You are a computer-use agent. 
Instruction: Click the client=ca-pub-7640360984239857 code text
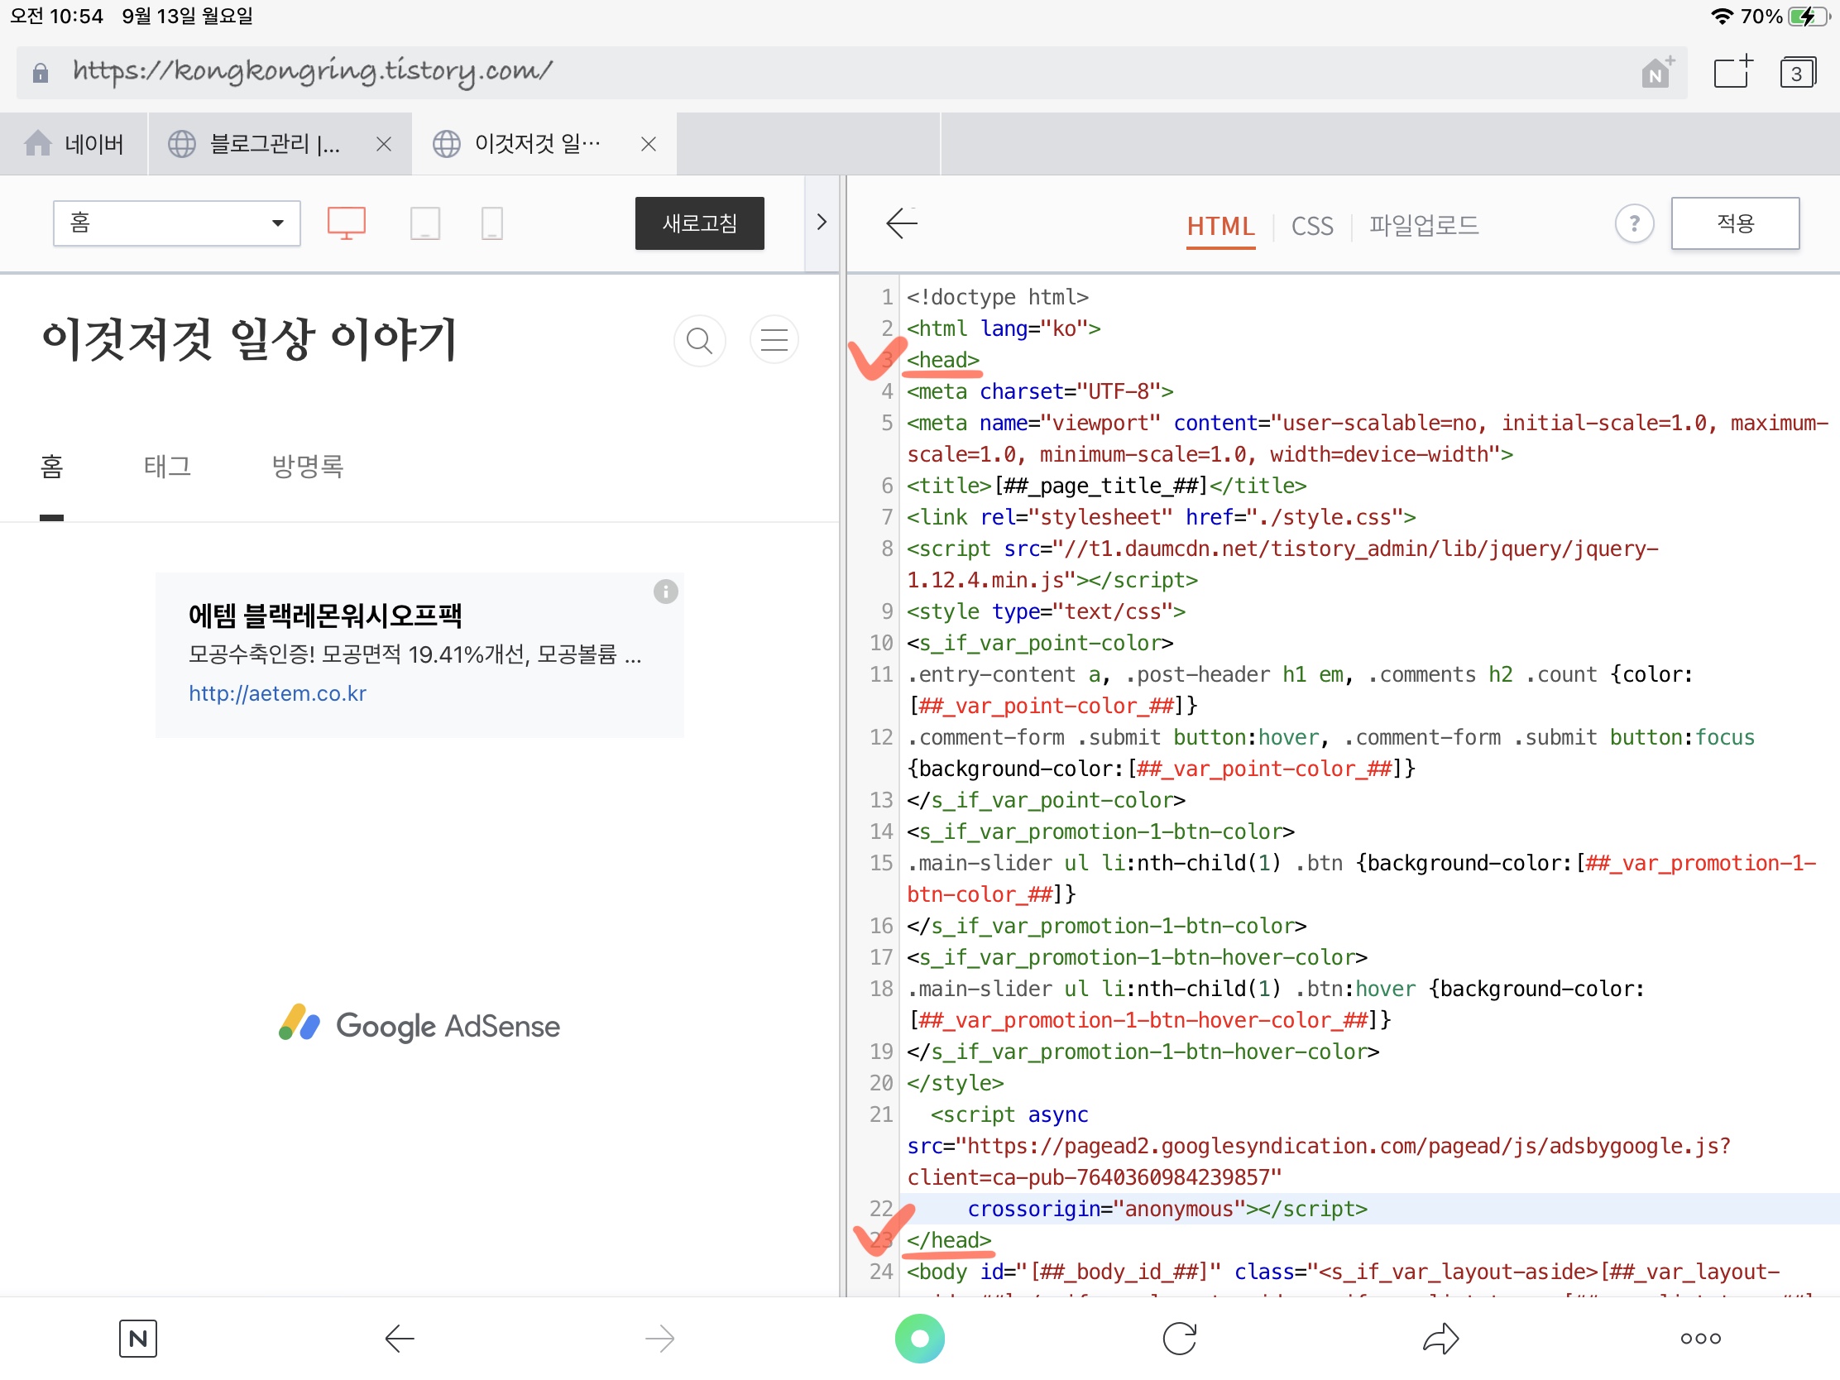1094,1178
